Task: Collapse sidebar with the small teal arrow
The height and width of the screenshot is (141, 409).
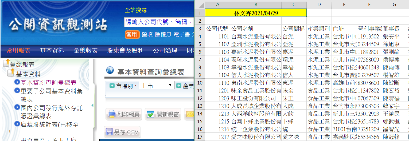Action: [x=92, y=106]
